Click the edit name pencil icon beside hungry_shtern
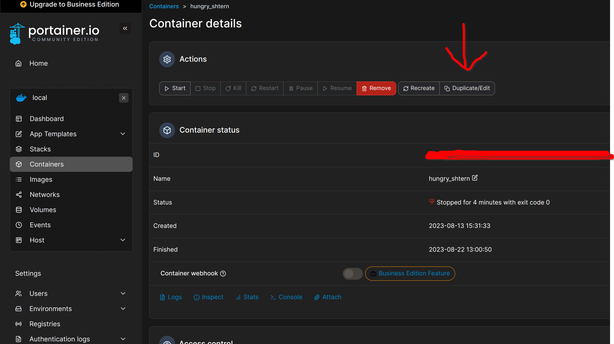The image size is (614, 344). pyautogui.click(x=475, y=178)
